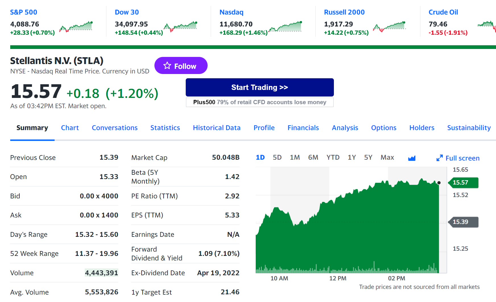Open the Russell 2000 mini sparkline chart

pyautogui.click(x=389, y=26)
